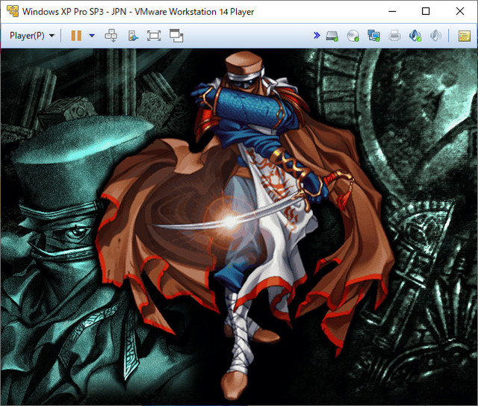Click inside the guest VM display
This screenshot has height=406, width=478.
(x=239, y=227)
